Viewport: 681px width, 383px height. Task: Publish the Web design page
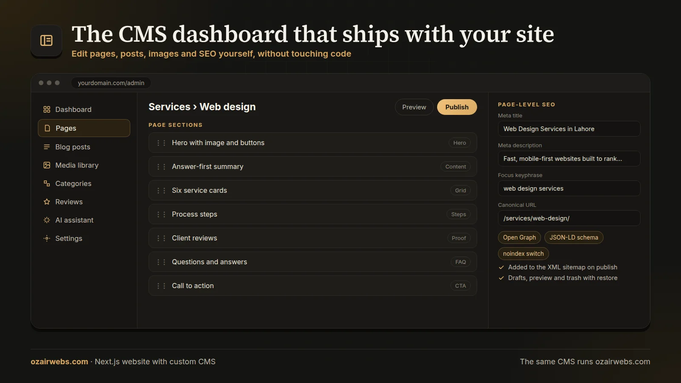pos(457,107)
